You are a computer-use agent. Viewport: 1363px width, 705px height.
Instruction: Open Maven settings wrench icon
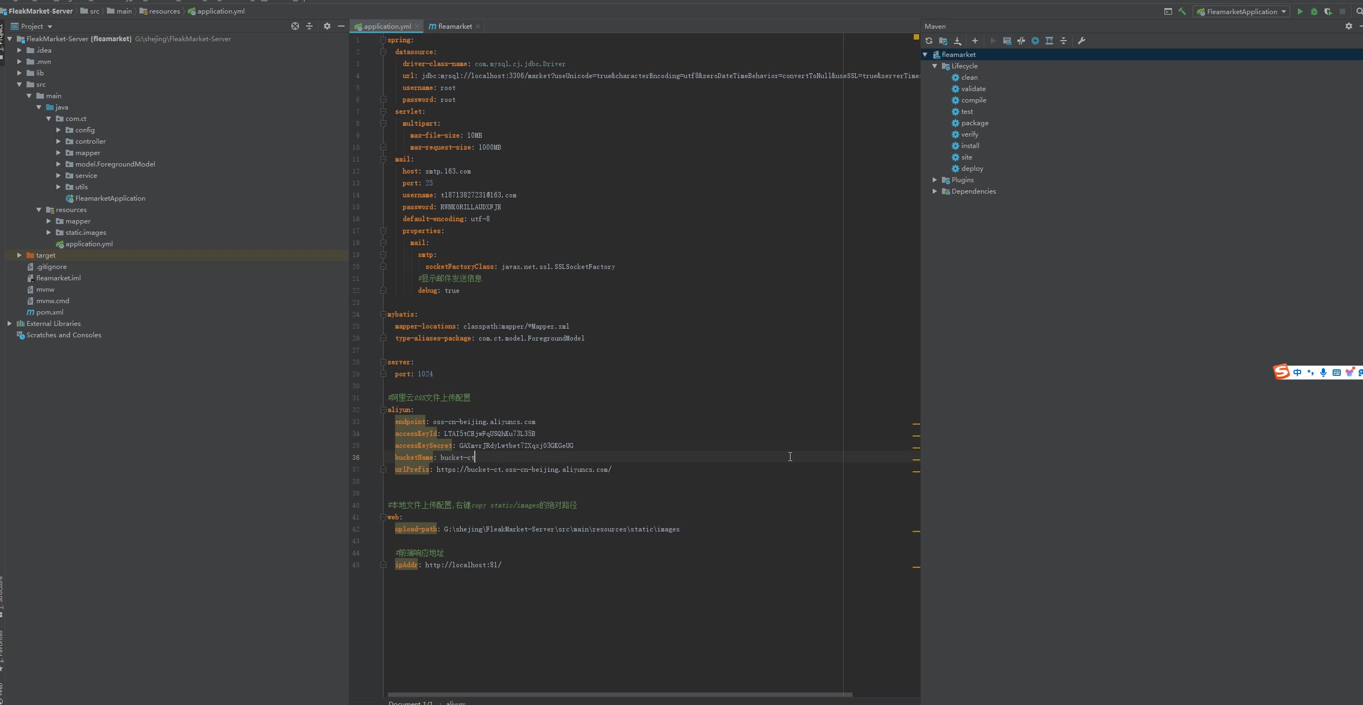(x=1081, y=41)
